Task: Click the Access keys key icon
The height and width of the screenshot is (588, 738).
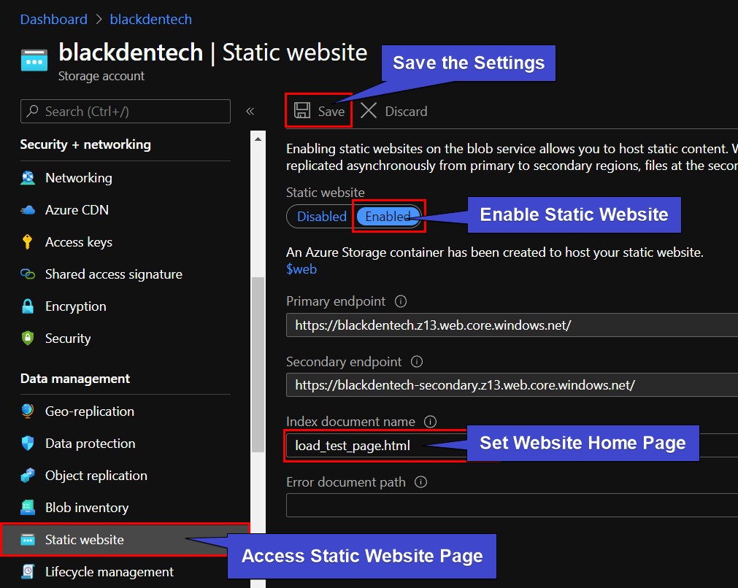Action: (27, 241)
